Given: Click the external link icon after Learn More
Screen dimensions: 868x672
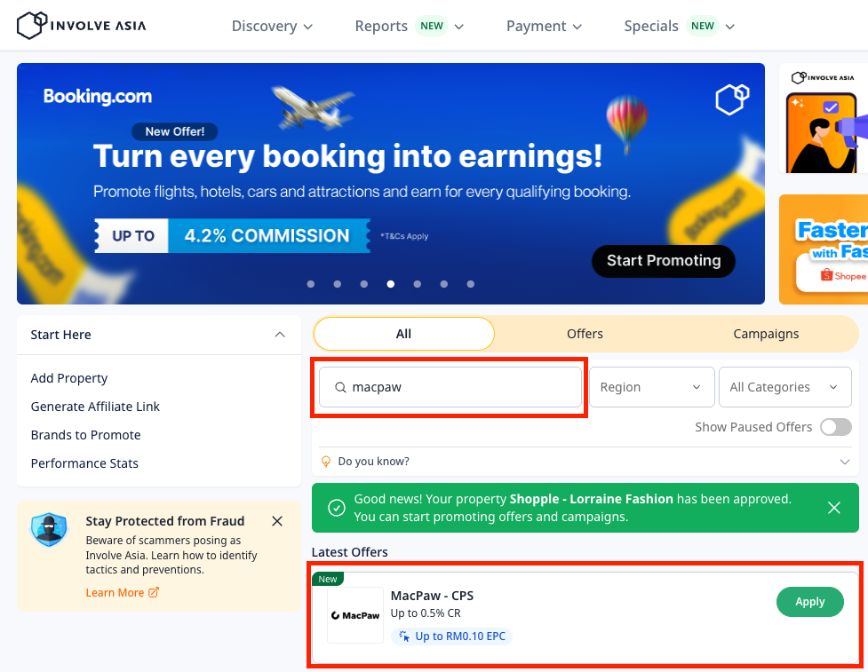Looking at the screenshot, I should [154, 592].
